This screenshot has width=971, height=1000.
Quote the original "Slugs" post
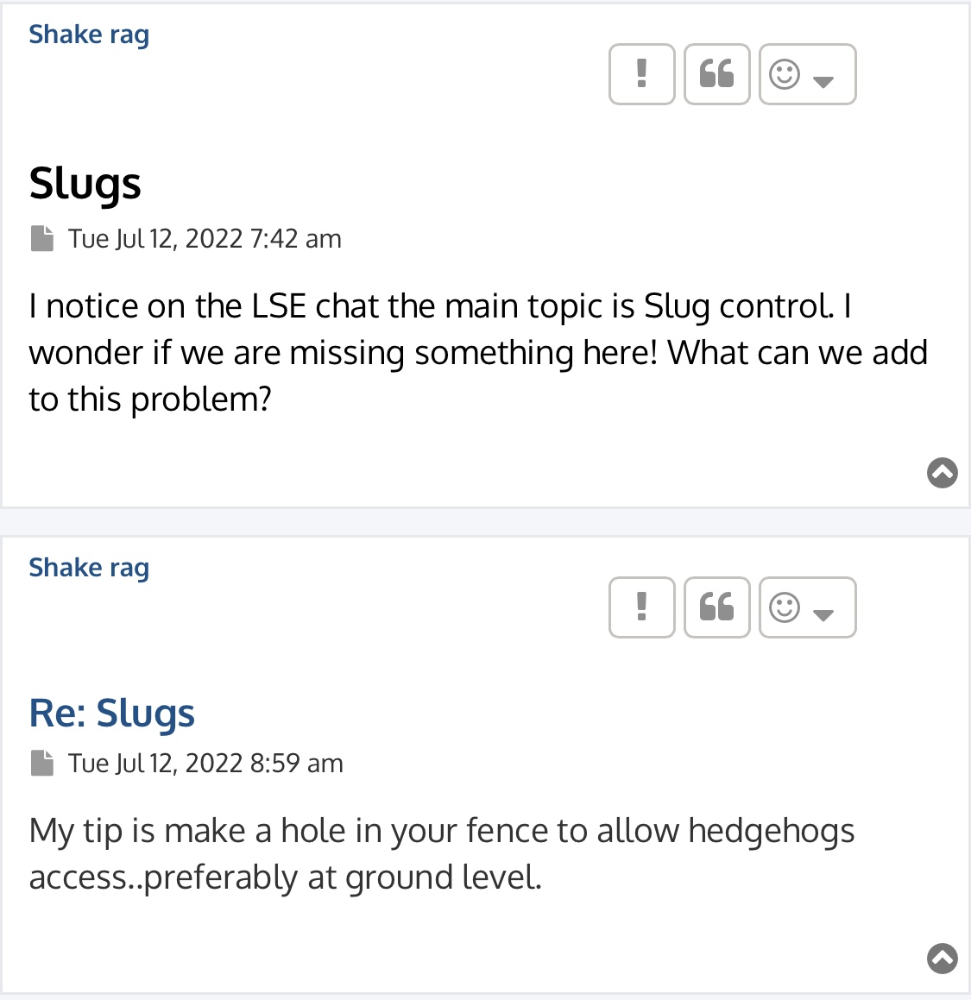coord(716,74)
